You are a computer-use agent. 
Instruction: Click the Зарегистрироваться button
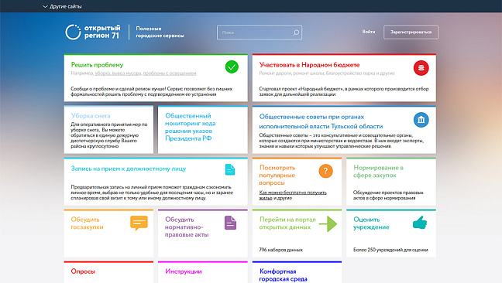point(411,32)
